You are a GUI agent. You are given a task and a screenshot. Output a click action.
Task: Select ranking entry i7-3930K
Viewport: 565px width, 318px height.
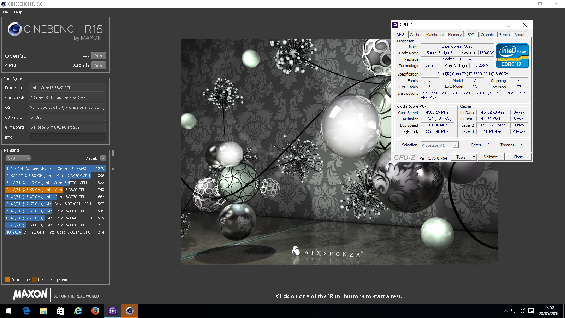pyautogui.click(x=55, y=176)
